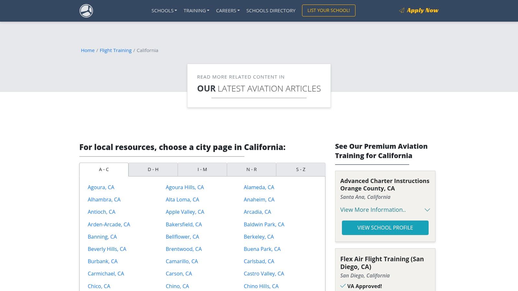This screenshot has width=518, height=291.
Task: Open Chino, CA city page
Action: point(177,286)
